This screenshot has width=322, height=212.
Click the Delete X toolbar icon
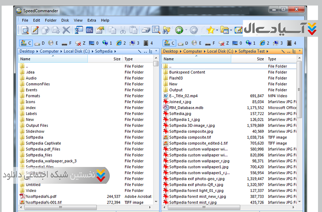66,30
